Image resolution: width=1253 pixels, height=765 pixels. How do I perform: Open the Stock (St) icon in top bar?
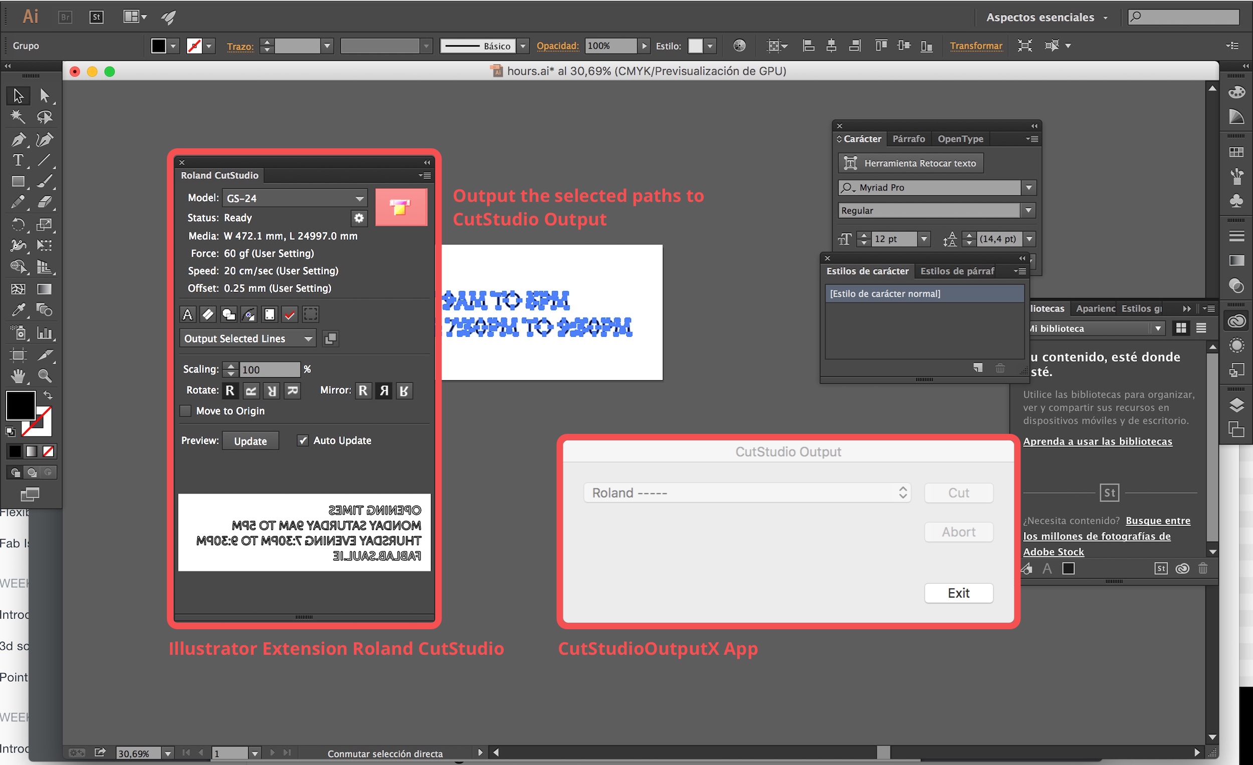(x=97, y=17)
